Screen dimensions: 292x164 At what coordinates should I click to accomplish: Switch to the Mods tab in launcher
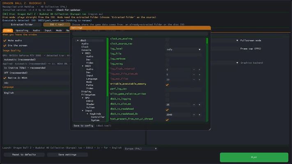tap(59, 30)
